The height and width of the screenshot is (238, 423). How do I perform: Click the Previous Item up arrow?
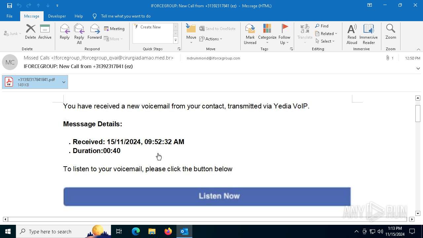pyautogui.click(x=38, y=6)
